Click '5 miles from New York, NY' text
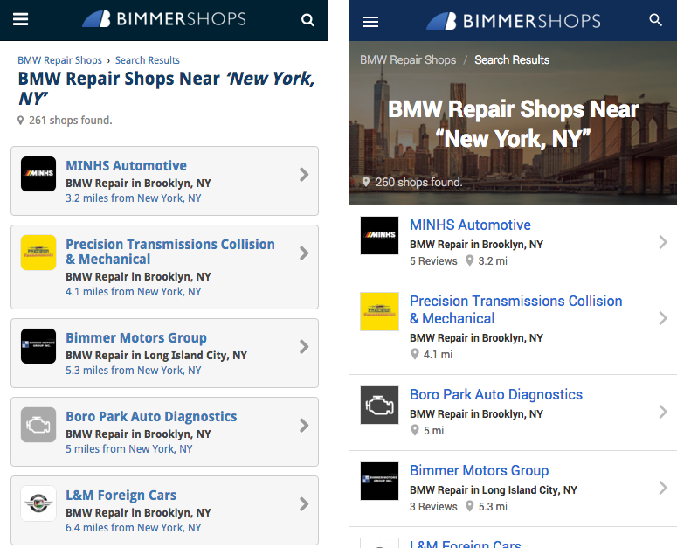Screen dimensions: 677x548 click(x=129, y=448)
